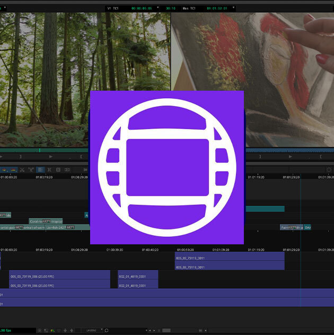Click the Mark In bracket under record monitor
Screen dimensions: 334x335
pyautogui.click(x=321, y=157)
